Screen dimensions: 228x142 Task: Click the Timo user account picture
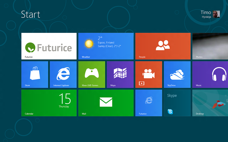pos(216,14)
